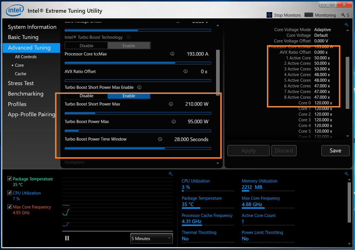Click the 95.000 W value field
The width and height of the screenshot is (355, 250).
click(198, 122)
